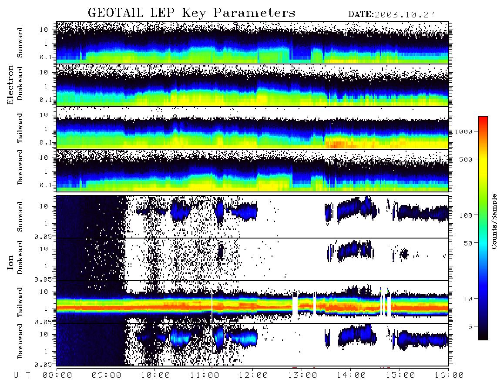Click the vertical 'Electron' group label

tap(10, 85)
